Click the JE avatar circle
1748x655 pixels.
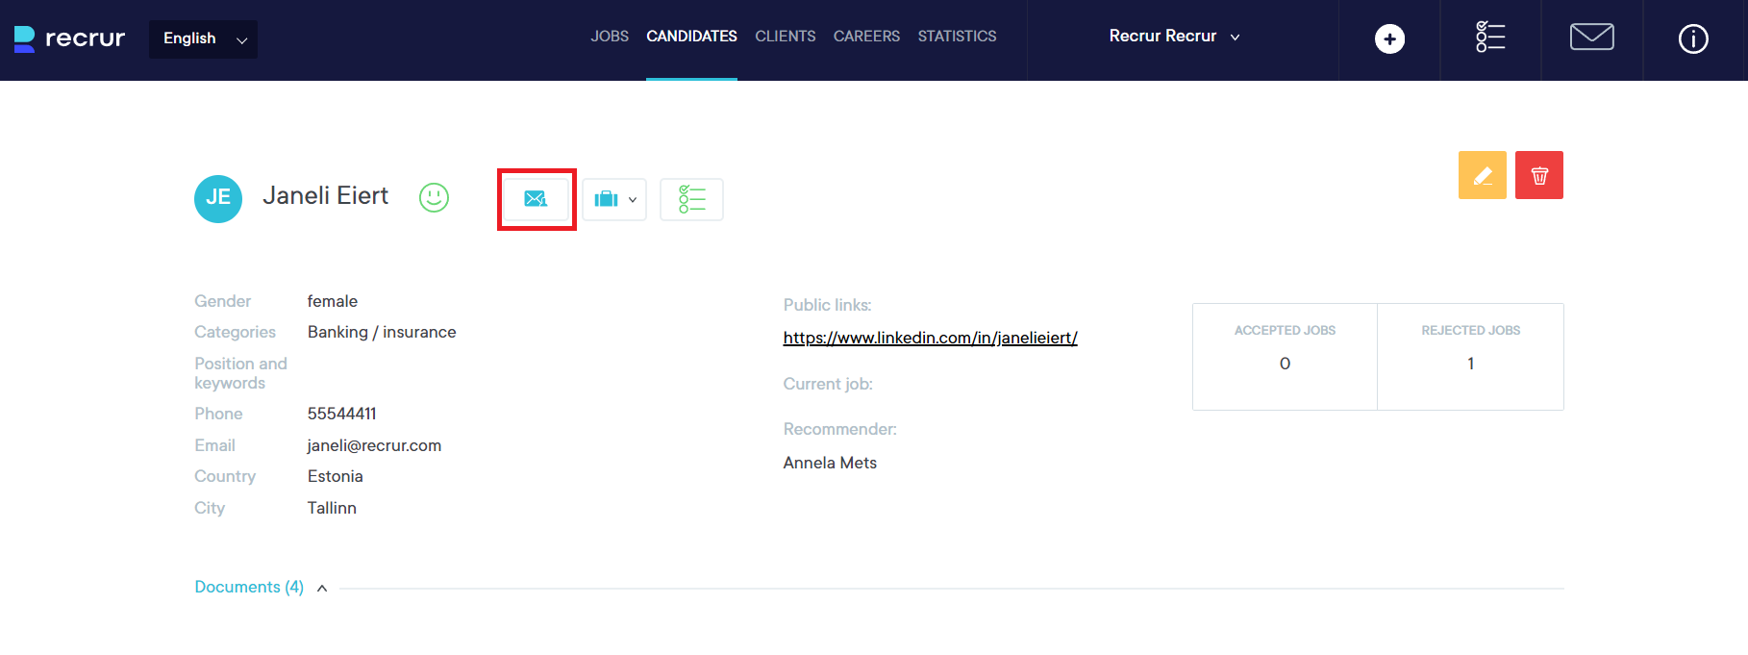(x=218, y=198)
